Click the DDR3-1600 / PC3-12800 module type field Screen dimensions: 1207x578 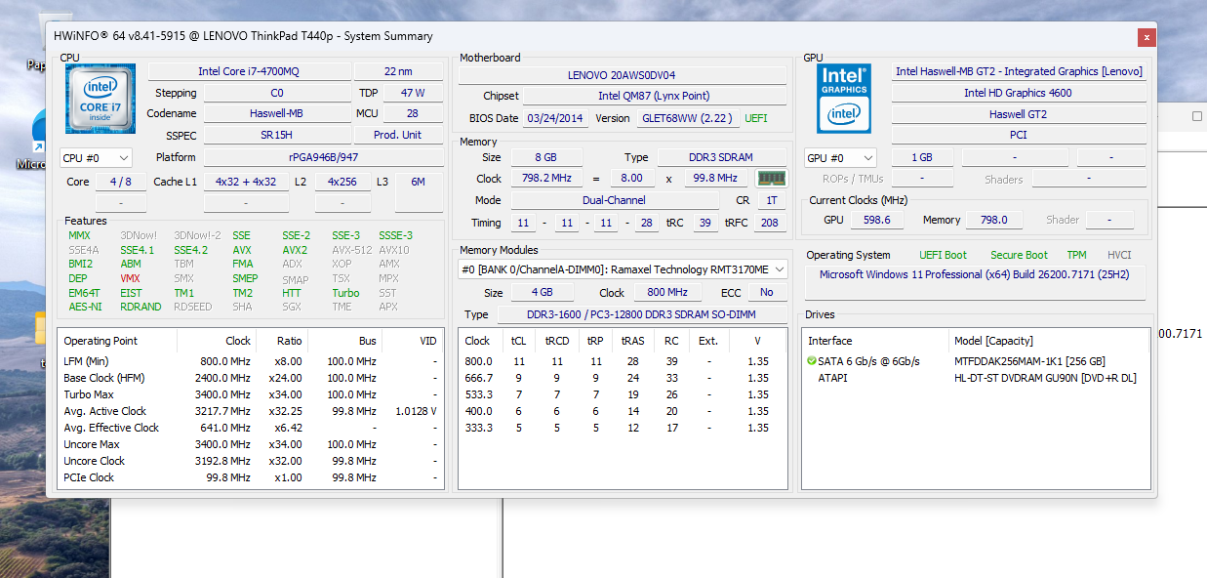[x=642, y=314]
